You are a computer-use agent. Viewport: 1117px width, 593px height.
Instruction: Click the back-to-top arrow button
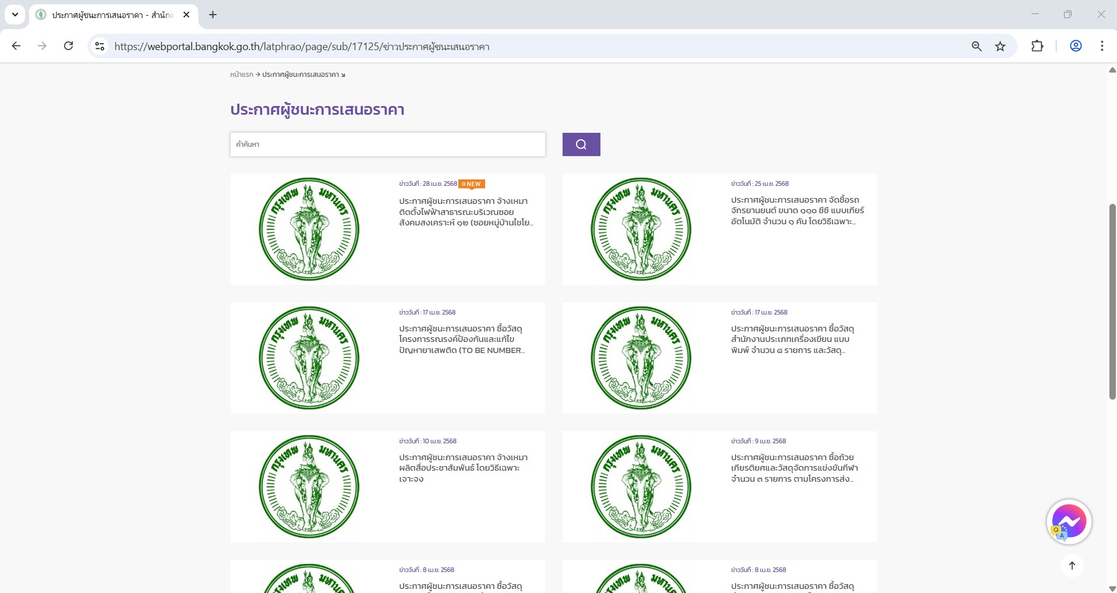point(1072,566)
